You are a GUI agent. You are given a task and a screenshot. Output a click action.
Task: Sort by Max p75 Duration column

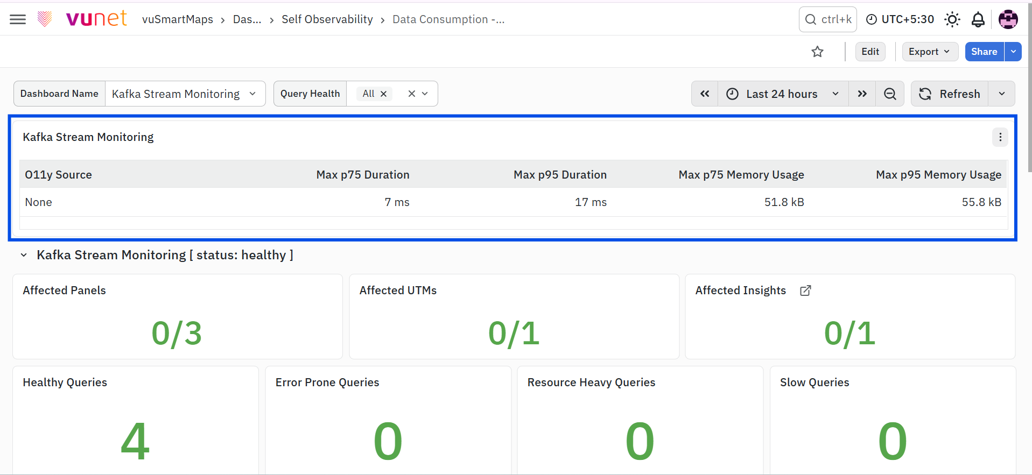(363, 175)
